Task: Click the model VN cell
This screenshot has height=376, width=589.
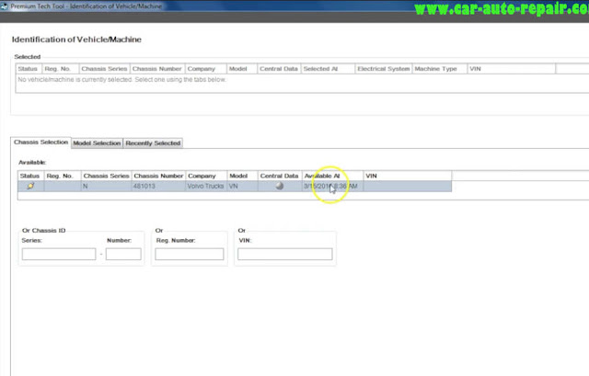Action: click(242, 186)
